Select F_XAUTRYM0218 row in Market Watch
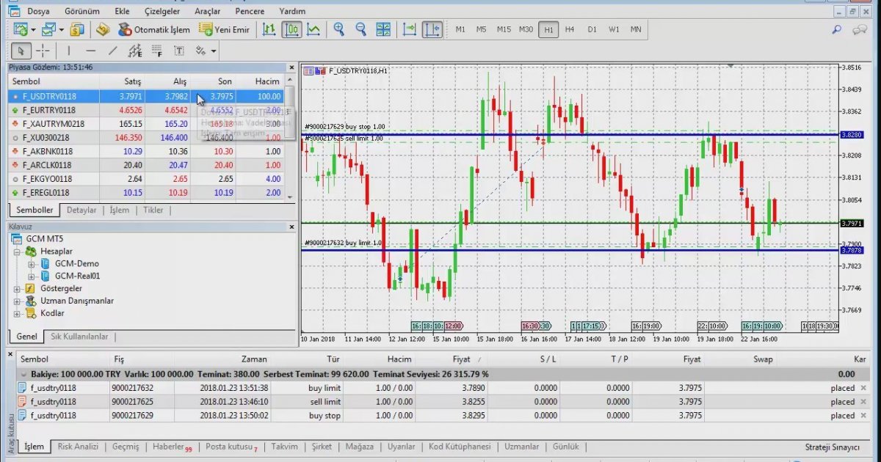 point(145,124)
